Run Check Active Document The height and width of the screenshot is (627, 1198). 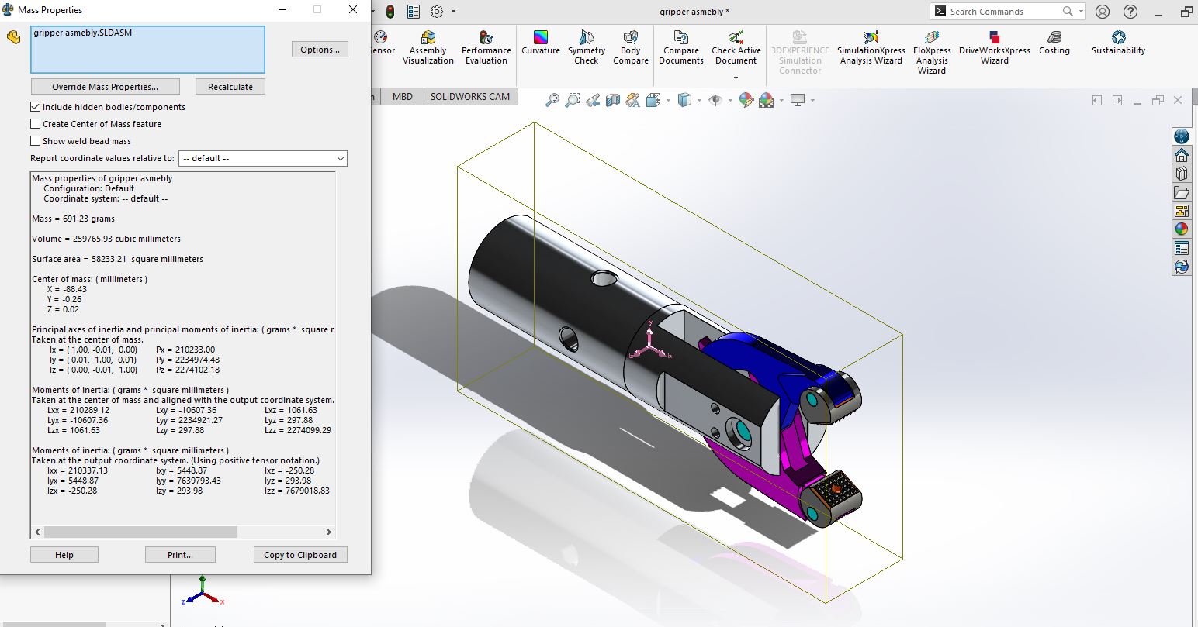pyautogui.click(x=736, y=48)
